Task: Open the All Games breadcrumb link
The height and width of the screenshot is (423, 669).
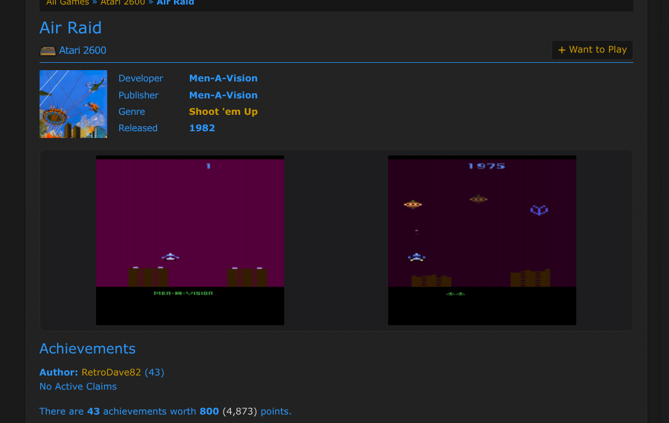Action: coord(67,3)
